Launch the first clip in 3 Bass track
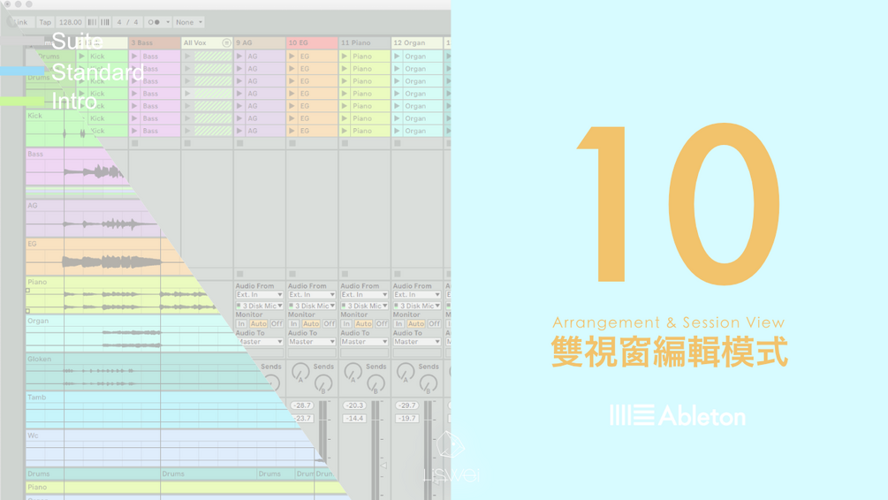 pos(134,56)
